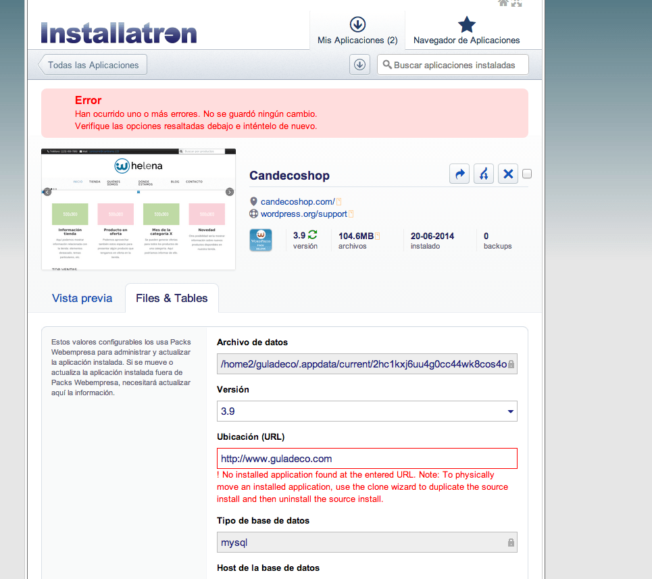Click the download arrow button beside search

(x=359, y=65)
